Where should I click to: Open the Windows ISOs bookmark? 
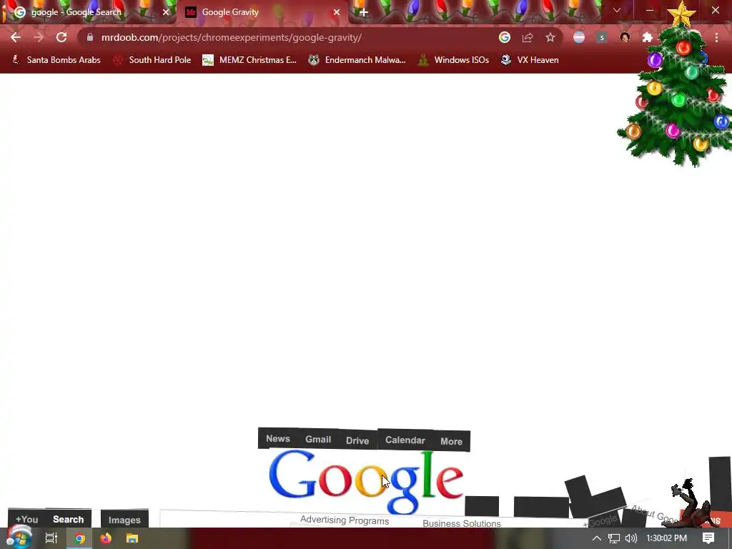tap(452, 60)
